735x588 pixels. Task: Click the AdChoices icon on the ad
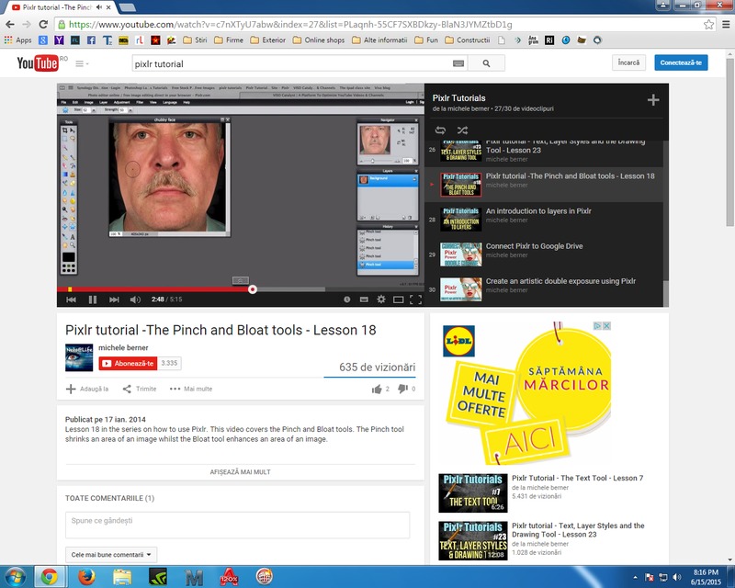(x=598, y=325)
